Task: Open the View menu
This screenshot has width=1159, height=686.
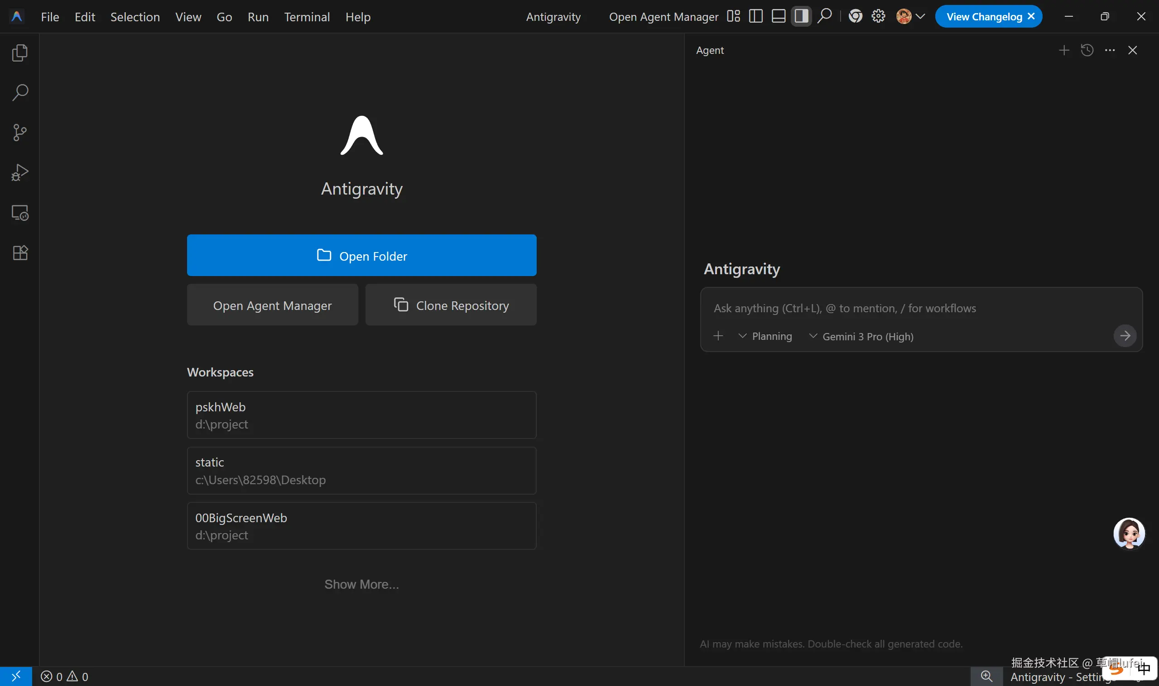Action: pos(188,17)
